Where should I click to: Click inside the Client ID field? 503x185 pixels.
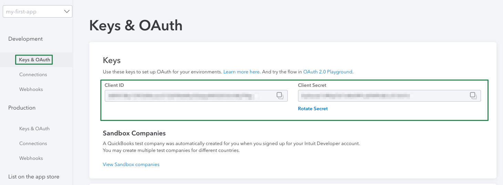tap(189, 96)
